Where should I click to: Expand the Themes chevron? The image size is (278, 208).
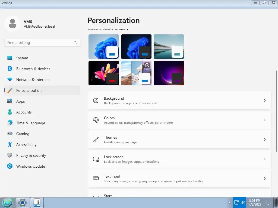click(264, 139)
